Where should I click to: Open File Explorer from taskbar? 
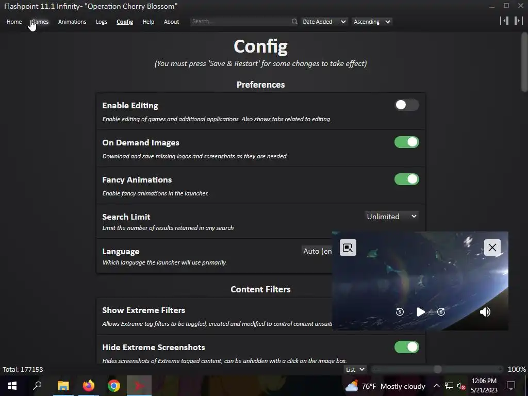coord(63,386)
